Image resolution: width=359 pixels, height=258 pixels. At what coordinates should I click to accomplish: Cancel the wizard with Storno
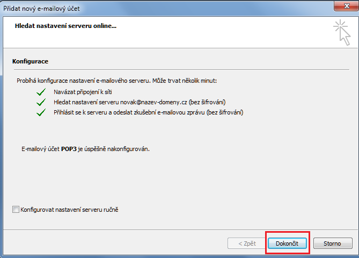(x=332, y=243)
